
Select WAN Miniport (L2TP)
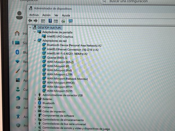pyautogui.click(x=60, y=75)
